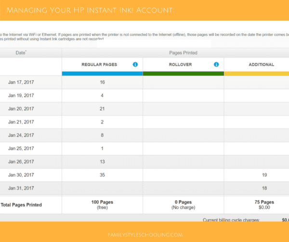Click the blue Regular Pages color bar
Screen dimensions: 289x242
tap(102, 74)
